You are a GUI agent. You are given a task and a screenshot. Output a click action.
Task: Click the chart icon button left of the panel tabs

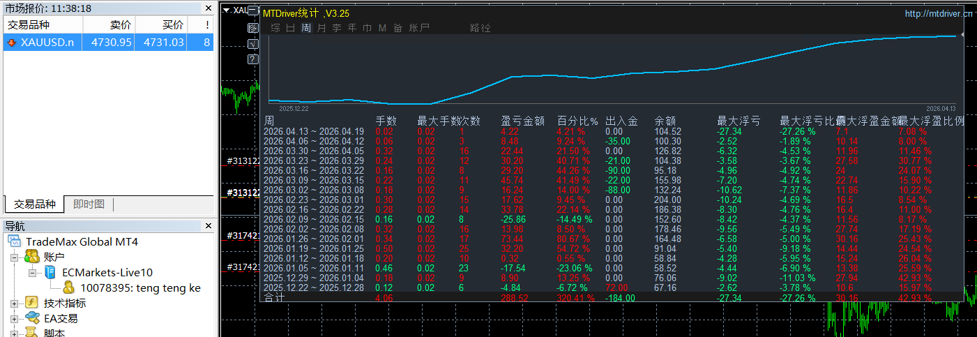point(253,28)
